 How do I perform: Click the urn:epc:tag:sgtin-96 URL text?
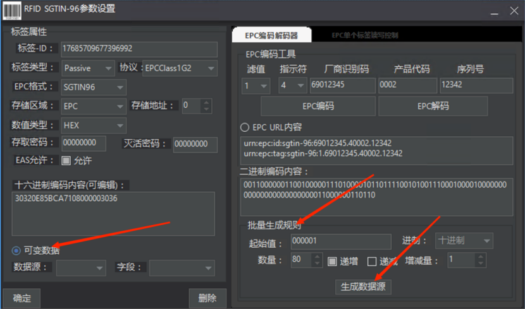point(323,153)
